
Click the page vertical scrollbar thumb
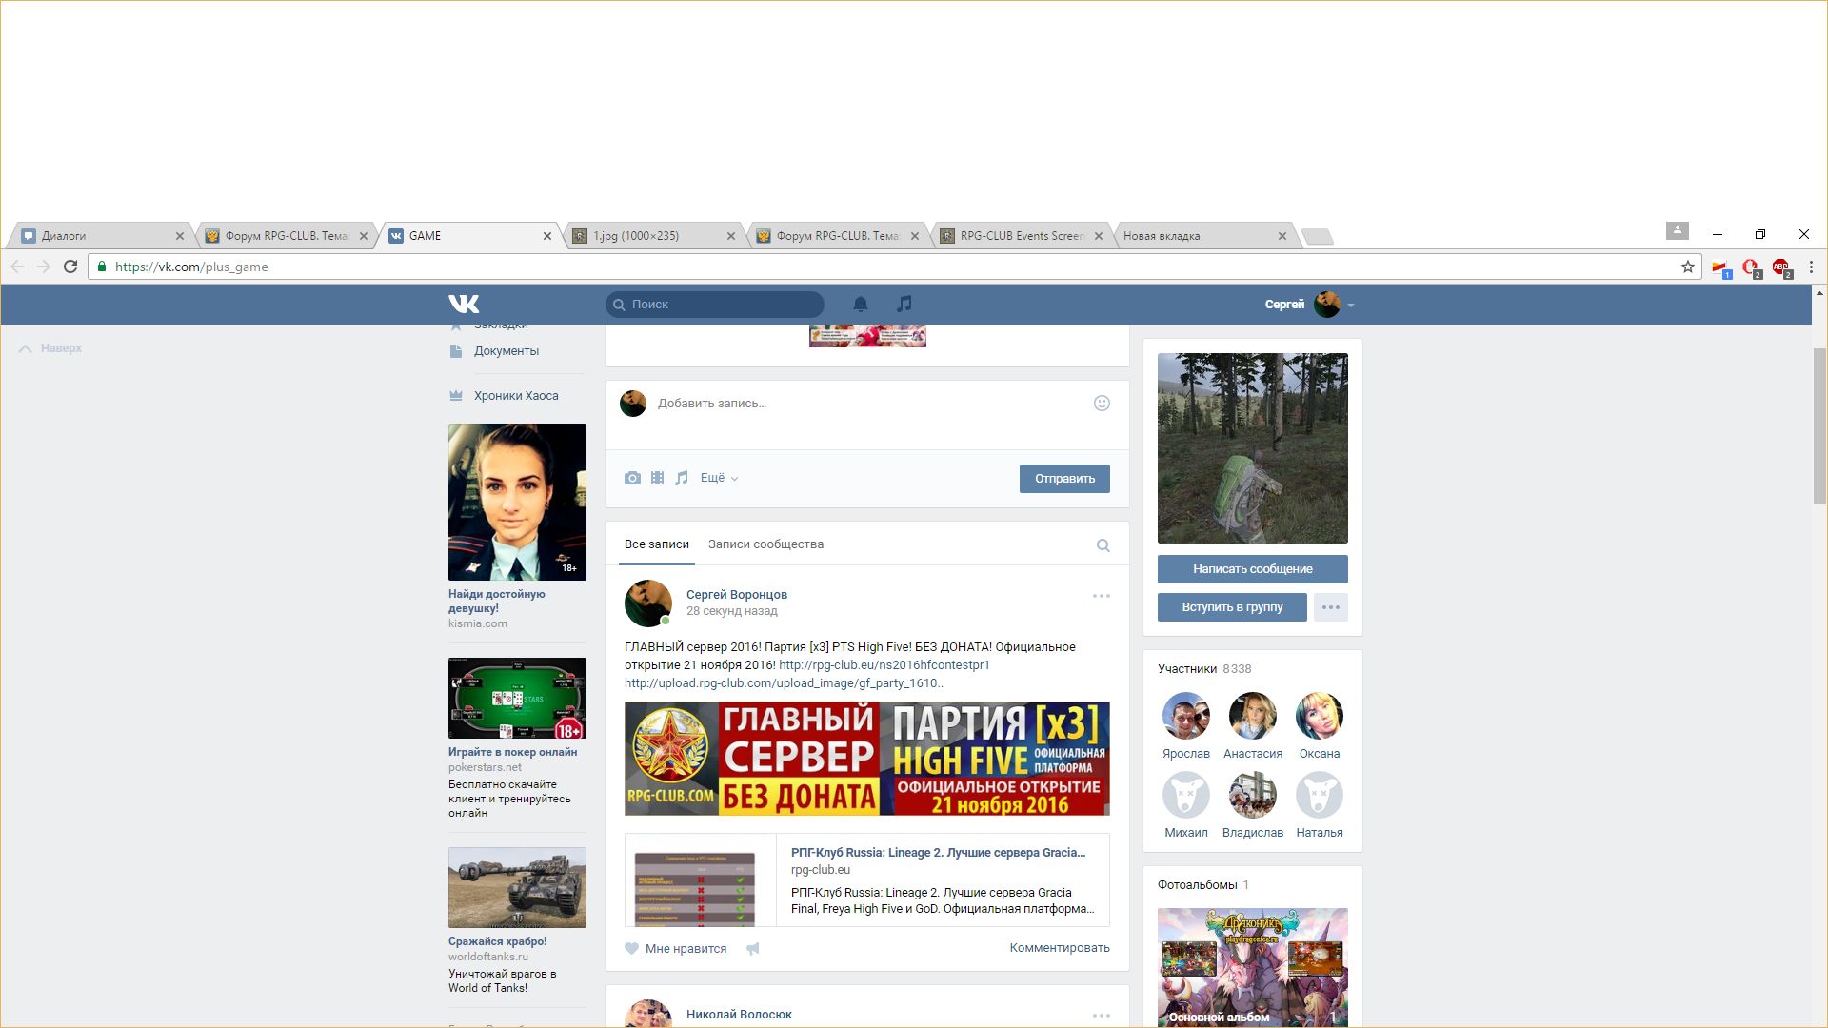click(x=1819, y=426)
